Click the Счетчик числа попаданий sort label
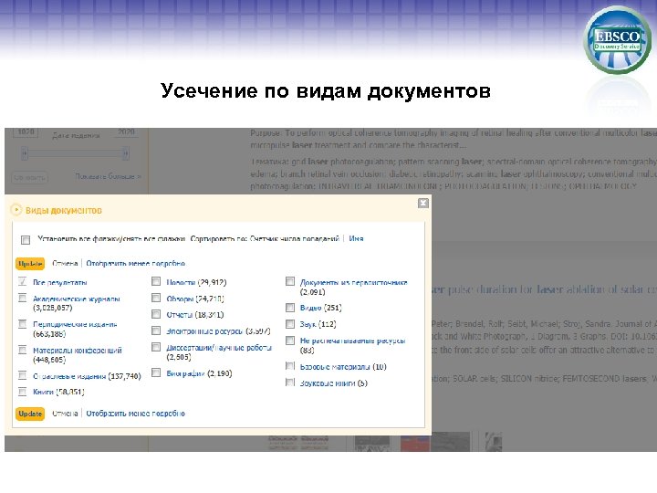The width and height of the screenshot is (657, 493). [294, 238]
